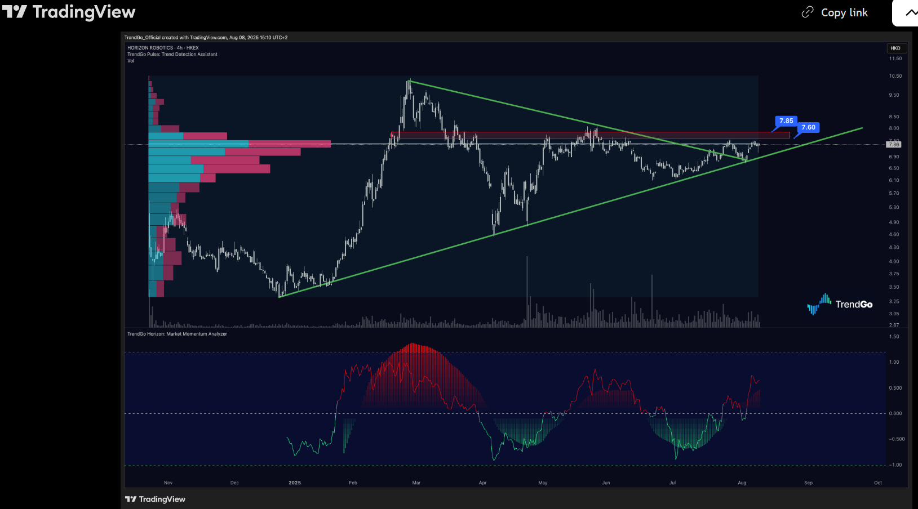Click the 2025 label on time axis
This screenshot has width=918, height=509.
pos(295,483)
